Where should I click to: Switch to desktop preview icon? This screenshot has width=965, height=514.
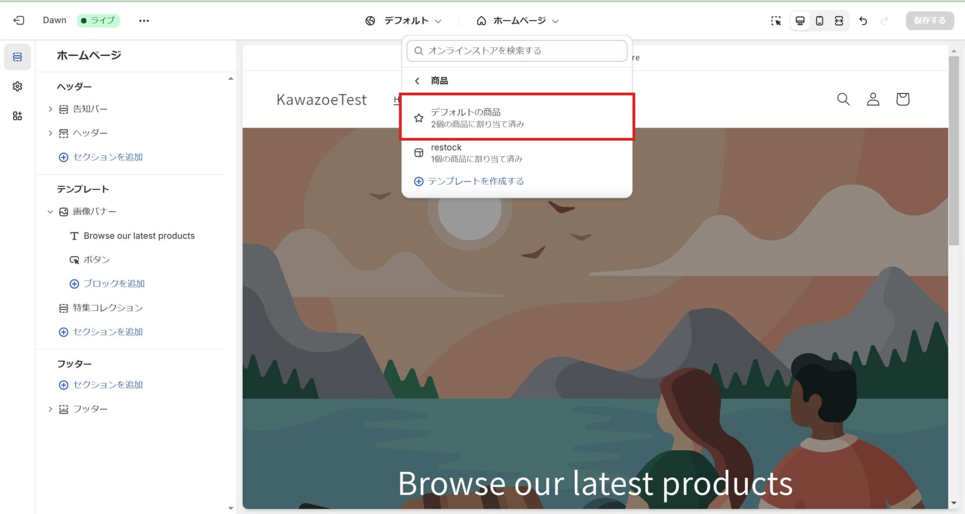click(x=800, y=21)
